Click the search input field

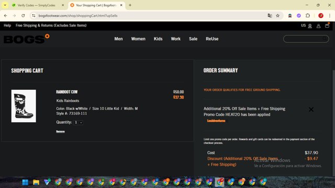click(x=306, y=39)
